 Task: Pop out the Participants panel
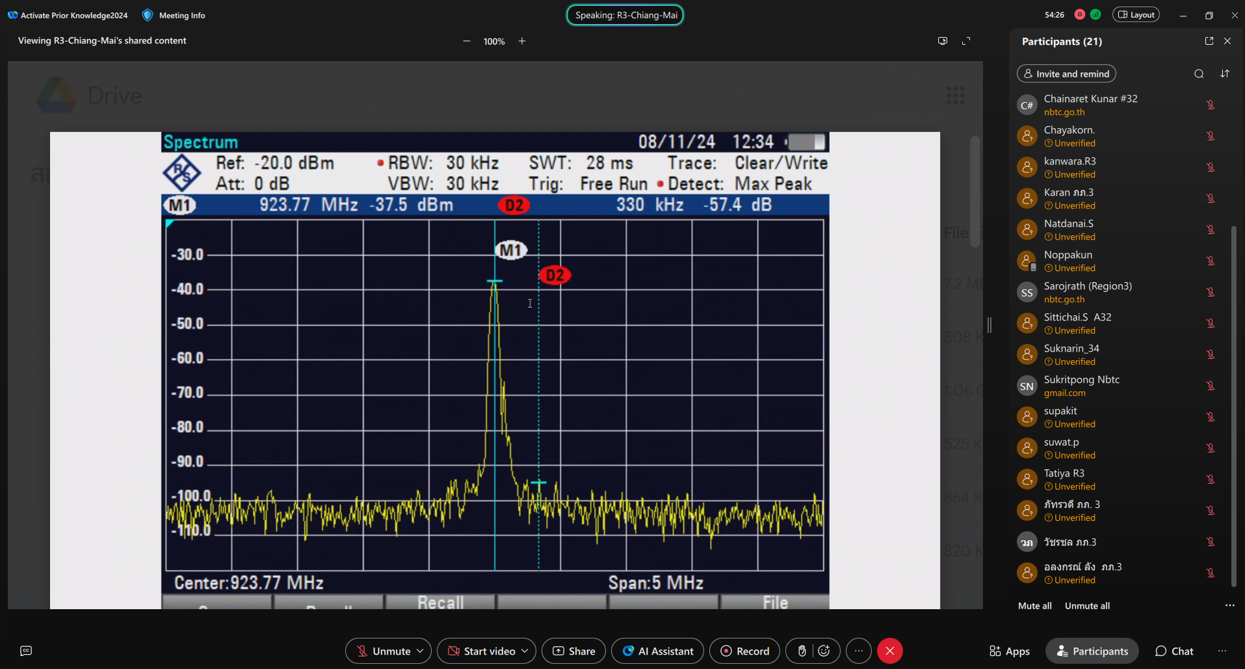(x=1209, y=41)
